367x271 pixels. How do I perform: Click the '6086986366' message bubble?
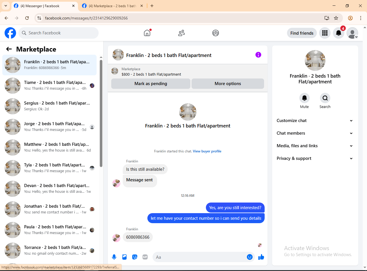[138, 237]
